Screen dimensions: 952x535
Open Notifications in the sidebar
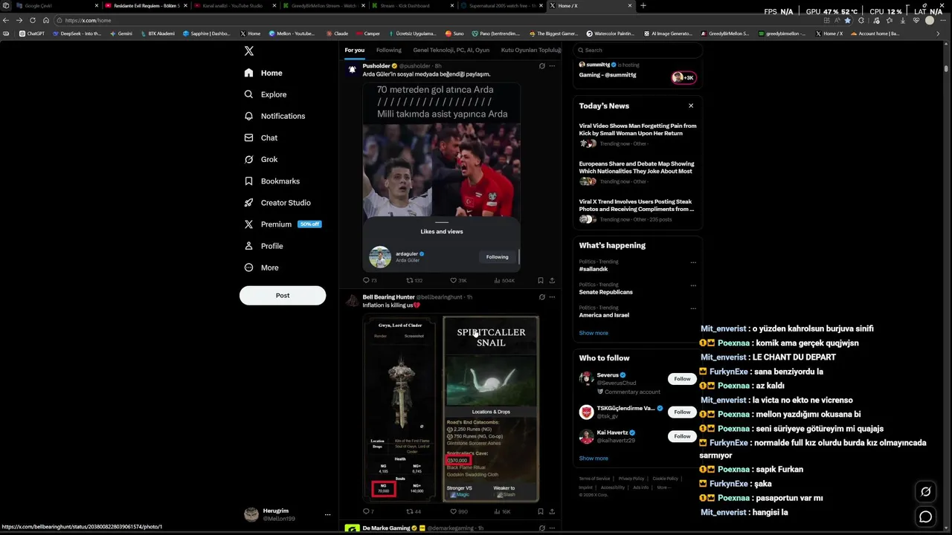tap(274, 116)
